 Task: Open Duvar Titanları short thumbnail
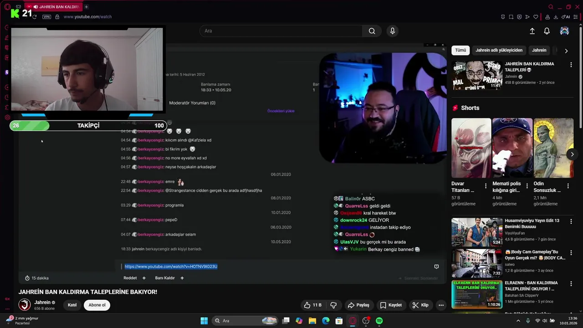pyautogui.click(x=471, y=148)
